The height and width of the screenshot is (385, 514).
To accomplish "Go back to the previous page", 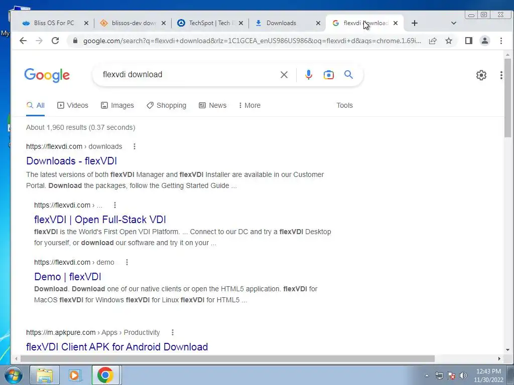I will (23, 41).
